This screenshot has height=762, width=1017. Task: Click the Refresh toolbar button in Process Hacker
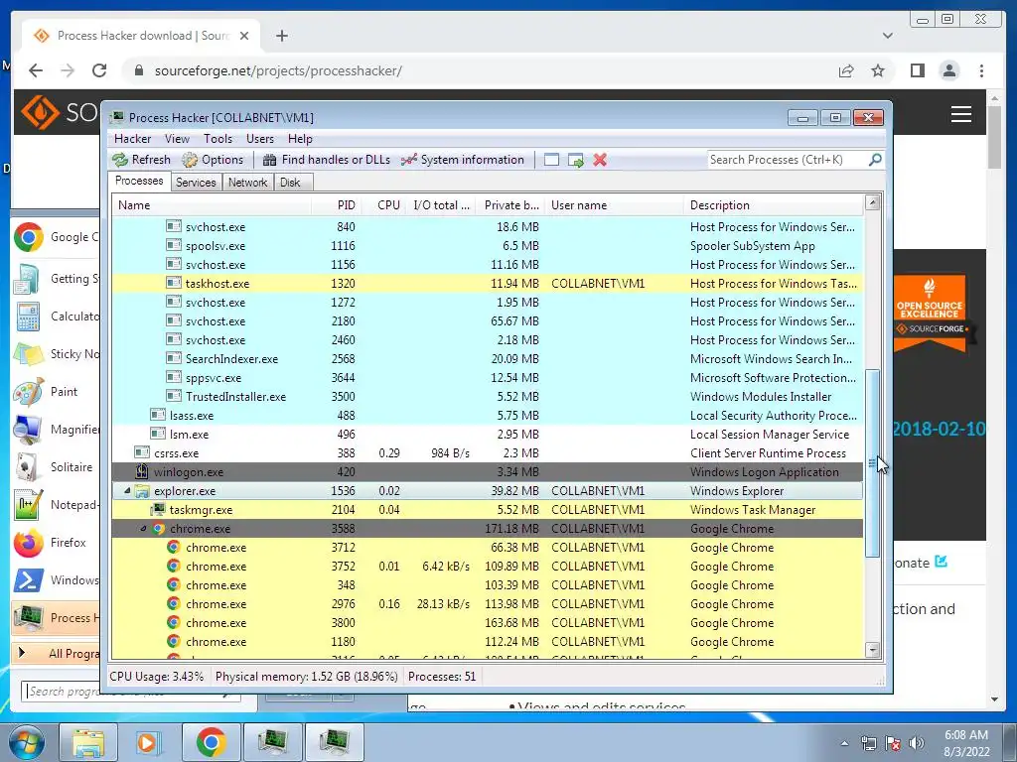141,160
